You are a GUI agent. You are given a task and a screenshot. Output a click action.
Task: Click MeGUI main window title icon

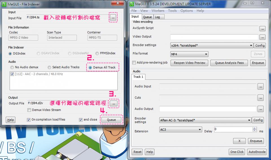click(132, 4)
